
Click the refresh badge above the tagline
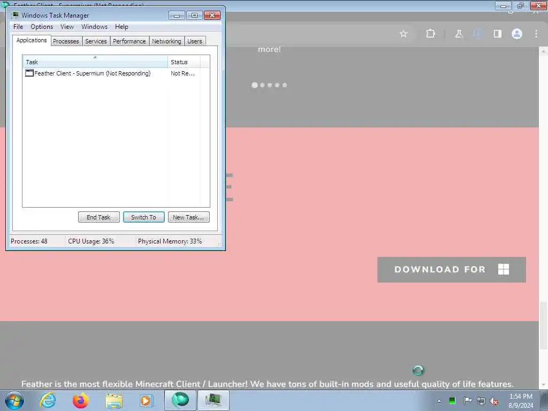(418, 370)
